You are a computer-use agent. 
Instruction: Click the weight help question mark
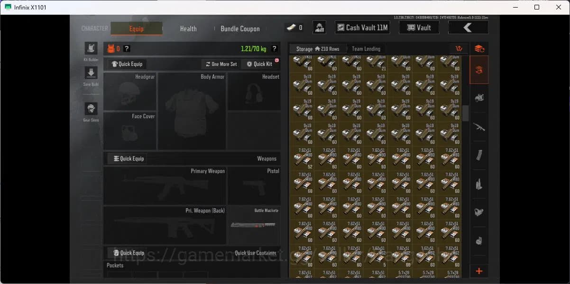pos(274,48)
